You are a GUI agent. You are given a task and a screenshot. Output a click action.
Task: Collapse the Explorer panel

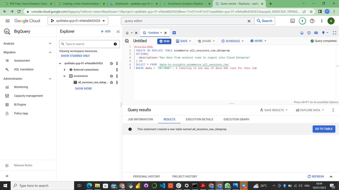pos(118,32)
